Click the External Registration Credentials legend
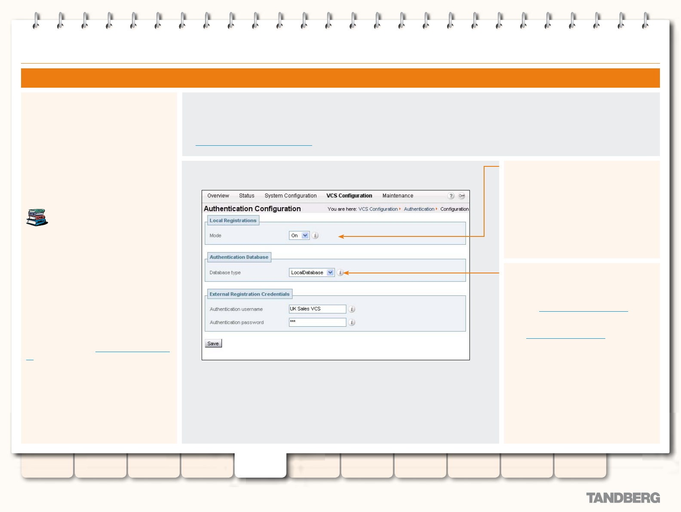681x512 pixels. [250, 294]
